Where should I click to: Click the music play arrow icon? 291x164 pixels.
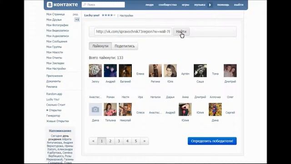click(x=210, y=5)
